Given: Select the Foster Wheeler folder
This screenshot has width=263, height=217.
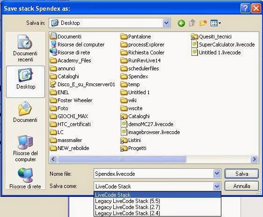Looking at the screenshot, I should tap(71, 100).
